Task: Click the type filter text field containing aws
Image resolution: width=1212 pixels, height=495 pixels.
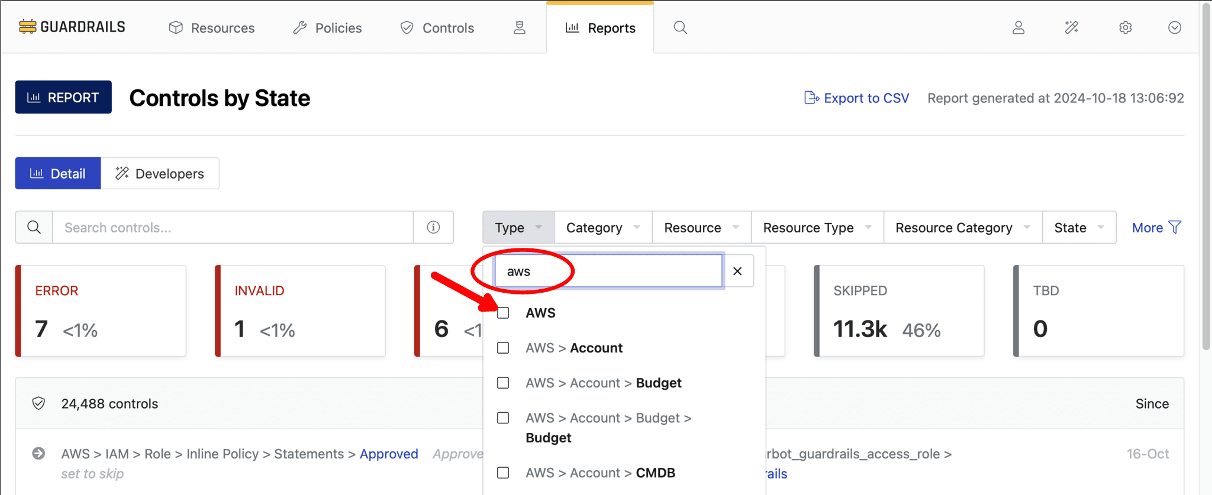Action: pyautogui.click(x=608, y=271)
